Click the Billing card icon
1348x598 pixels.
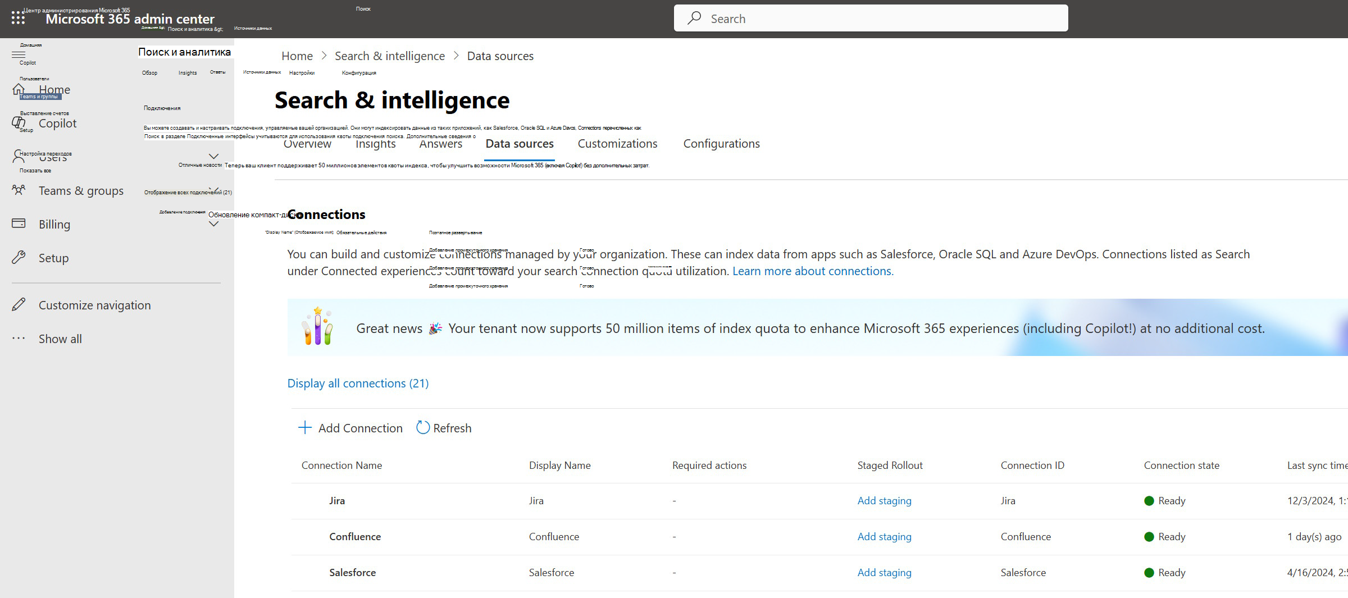point(19,223)
